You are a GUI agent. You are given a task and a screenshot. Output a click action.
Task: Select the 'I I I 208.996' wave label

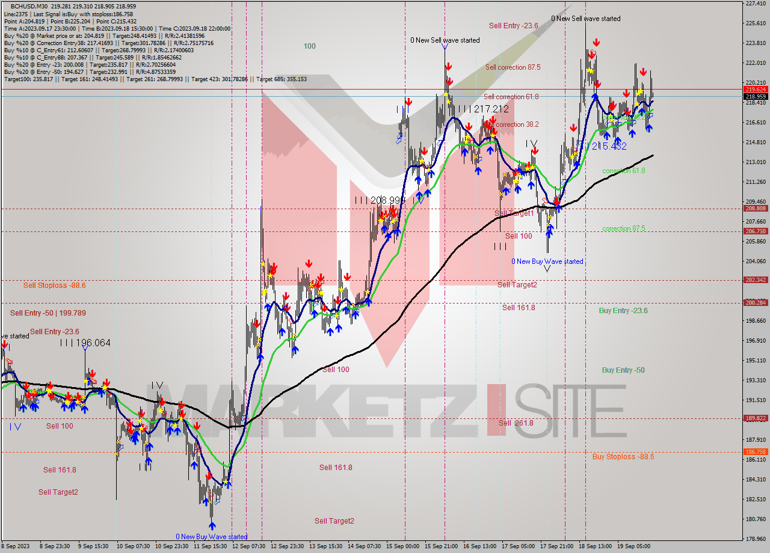tap(380, 200)
